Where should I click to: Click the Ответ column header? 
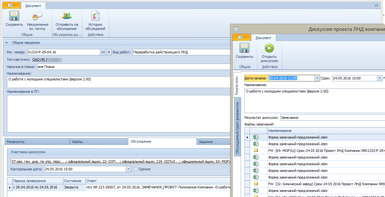(x=158, y=181)
